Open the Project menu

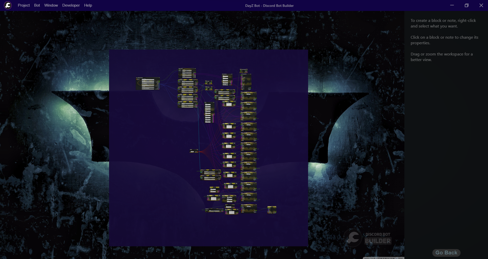pyautogui.click(x=24, y=5)
